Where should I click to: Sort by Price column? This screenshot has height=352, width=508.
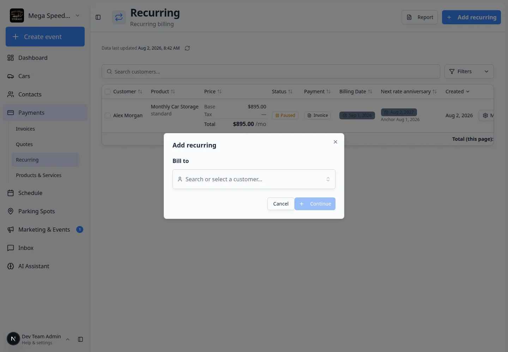click(x=213, y=92)
